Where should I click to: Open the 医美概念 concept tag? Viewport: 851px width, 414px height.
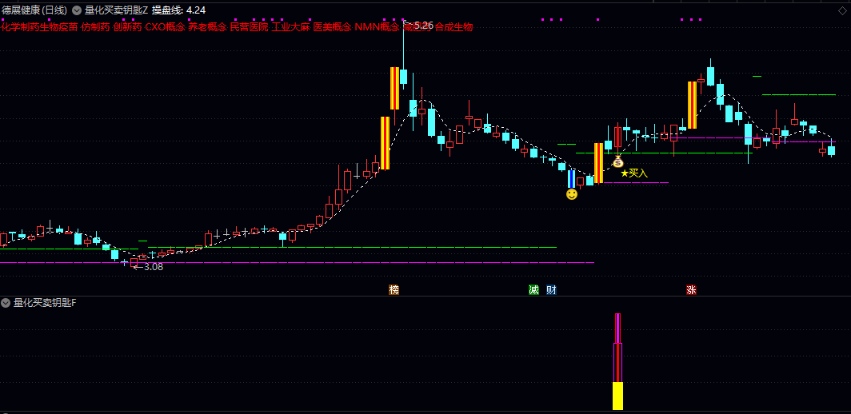(x=332, y=27)
